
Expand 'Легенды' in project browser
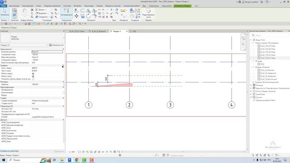[x=251, y=85]
